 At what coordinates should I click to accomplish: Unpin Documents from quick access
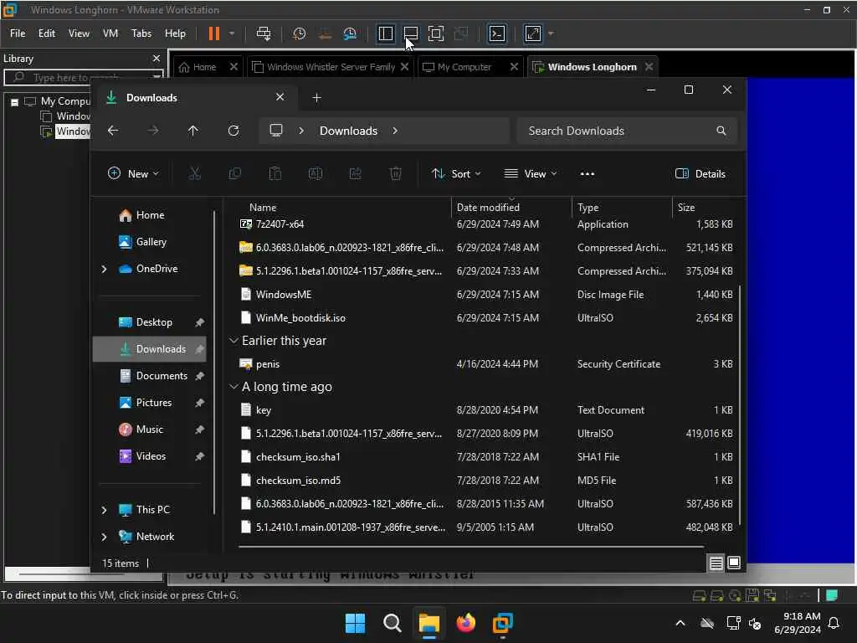click(199, 376)
